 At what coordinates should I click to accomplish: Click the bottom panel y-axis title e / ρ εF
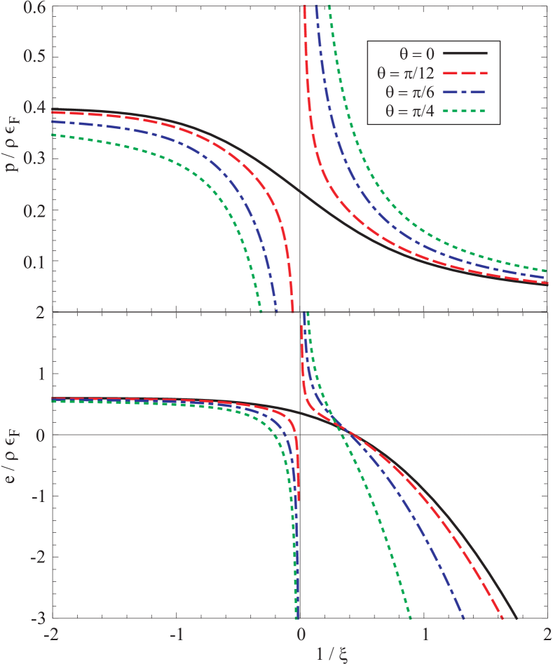pyautogui.click(x=12, y=455)
